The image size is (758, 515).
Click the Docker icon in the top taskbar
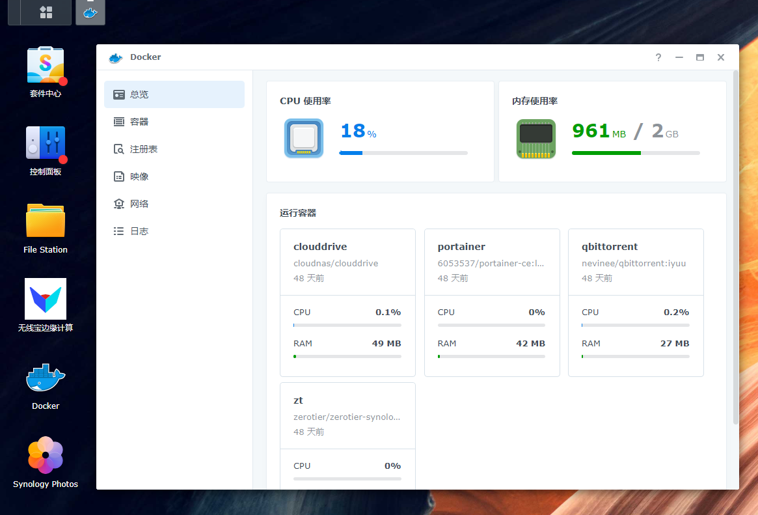click(90, 12)
